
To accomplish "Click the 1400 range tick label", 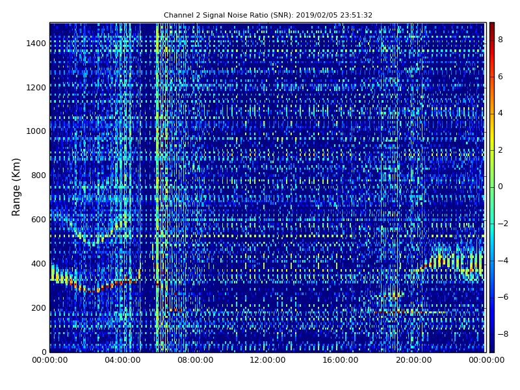I will 36,44.
